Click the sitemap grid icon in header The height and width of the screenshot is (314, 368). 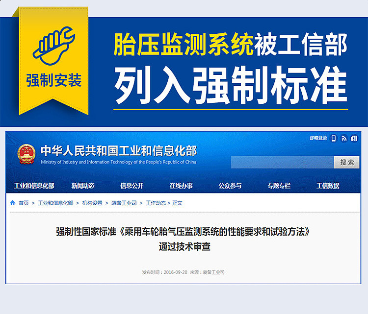(354, 139)
